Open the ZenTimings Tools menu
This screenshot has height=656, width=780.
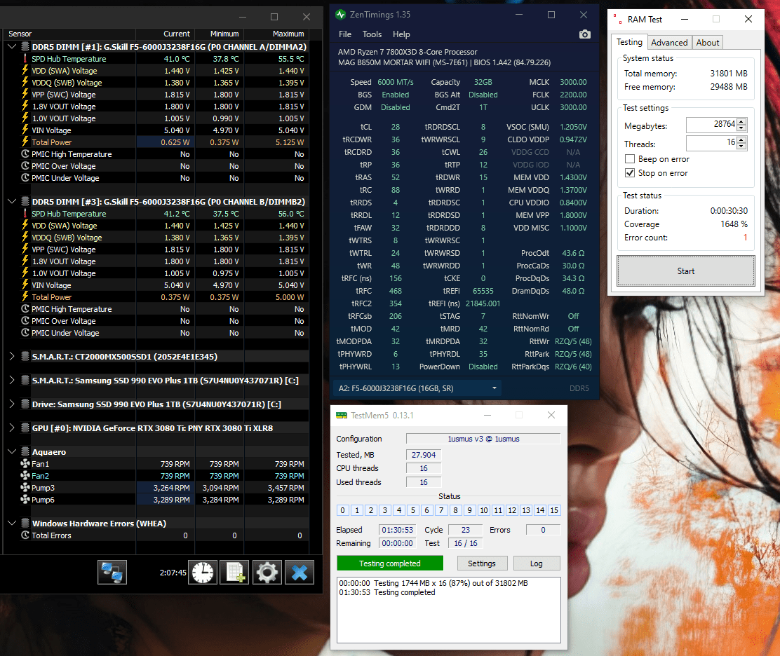(372, 34)
